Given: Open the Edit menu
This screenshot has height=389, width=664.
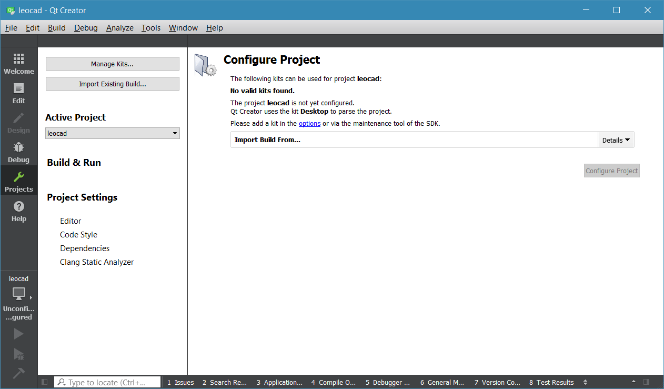Looking at the screenshot, I should click(x=33, y=28).
